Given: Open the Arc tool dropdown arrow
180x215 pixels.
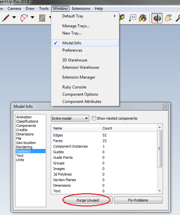Looking at the screenshot, I should pyautogui.click(x=32, y=17).
